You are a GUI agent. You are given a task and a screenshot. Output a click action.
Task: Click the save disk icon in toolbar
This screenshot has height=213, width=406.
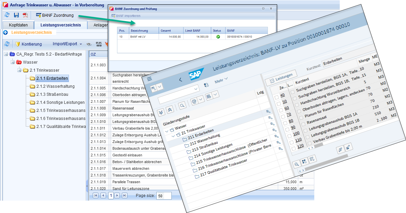[x=16, y=15]
